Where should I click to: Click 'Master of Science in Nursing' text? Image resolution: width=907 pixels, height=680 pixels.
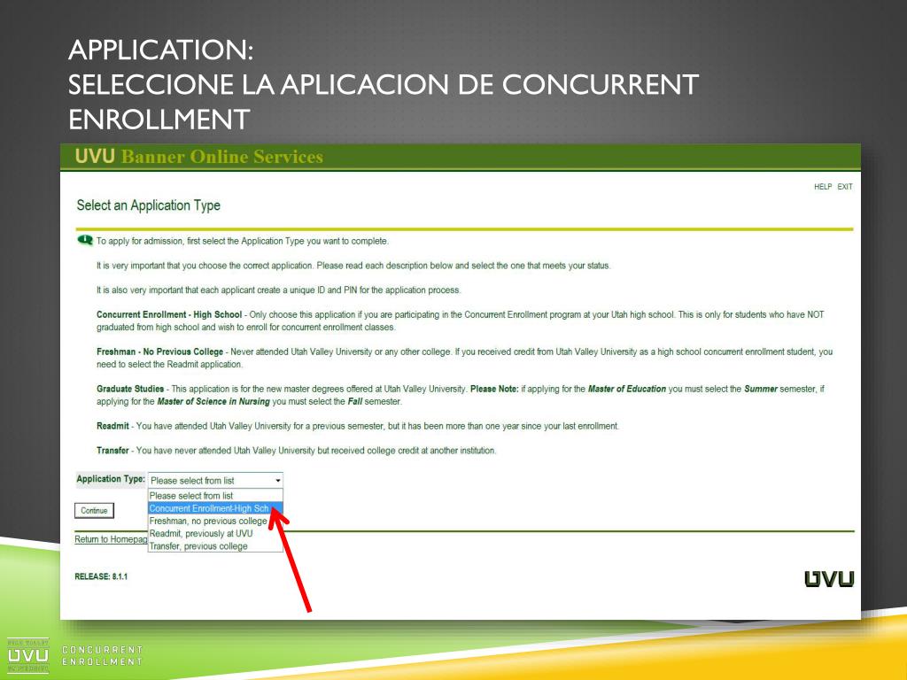tap(213, 401)
